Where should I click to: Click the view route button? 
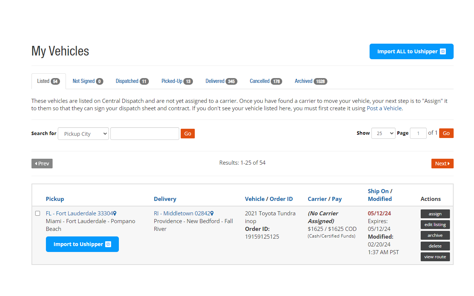pyautogui.click(x=435, y=256)
